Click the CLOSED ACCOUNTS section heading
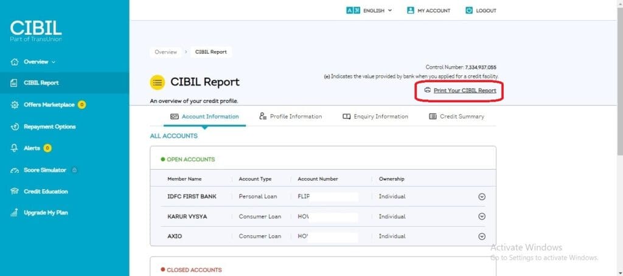Image resolution: width=623 pixels, height=276 pixels. tap(194, 270)
